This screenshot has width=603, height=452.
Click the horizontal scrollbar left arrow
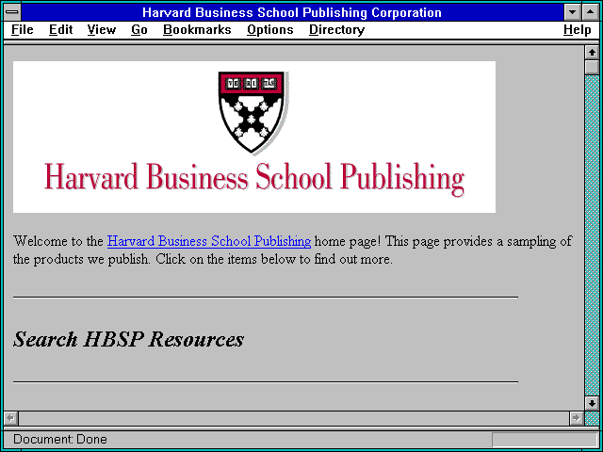11,418
